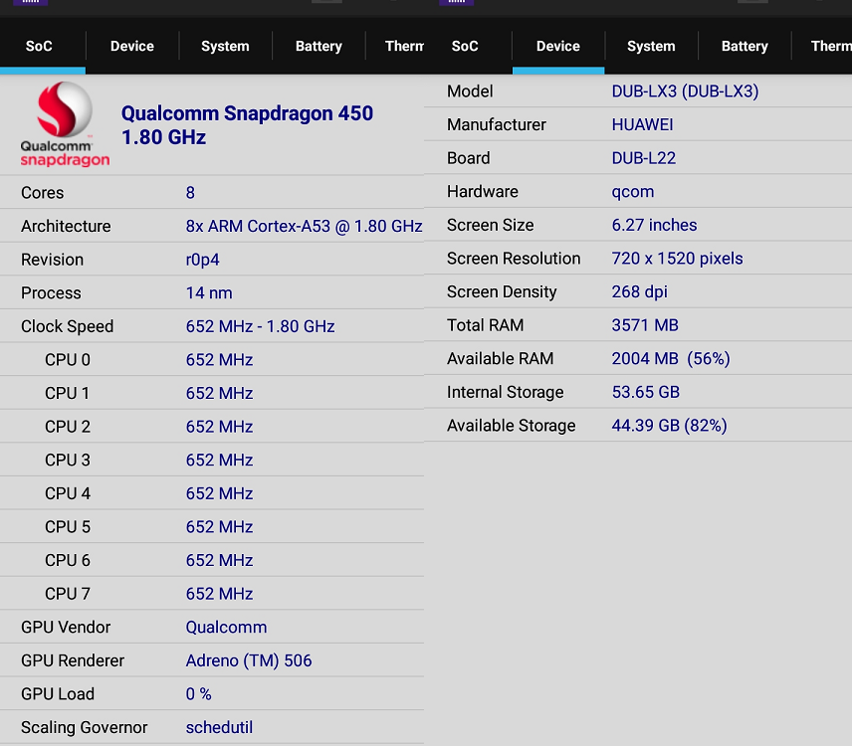The image size is (852, 746).
Task: Open the Device tab on the SoC screen
Action: (131, 46)
